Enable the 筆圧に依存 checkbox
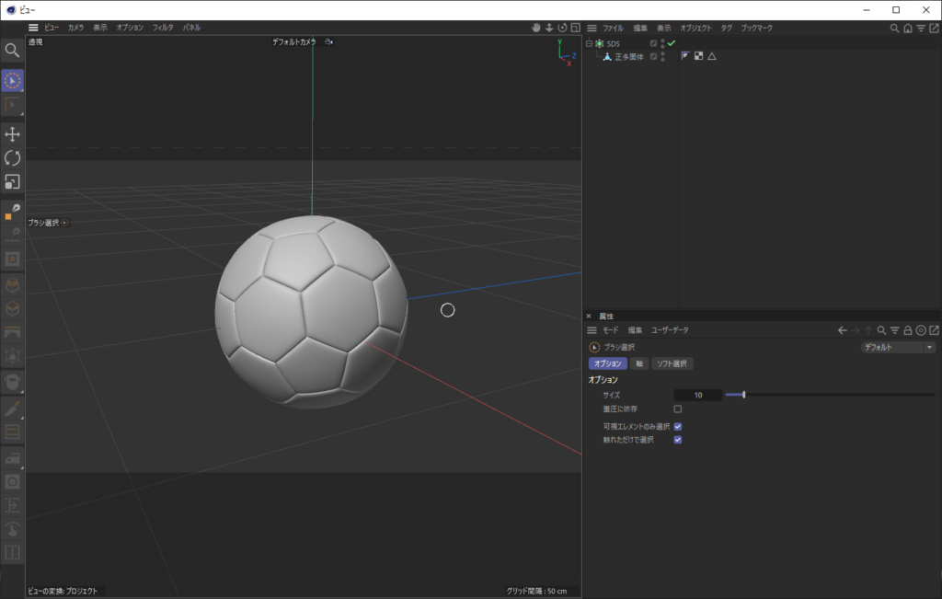Image resolution: width=942 pixels, height=599 pixels. click(678, 409)
